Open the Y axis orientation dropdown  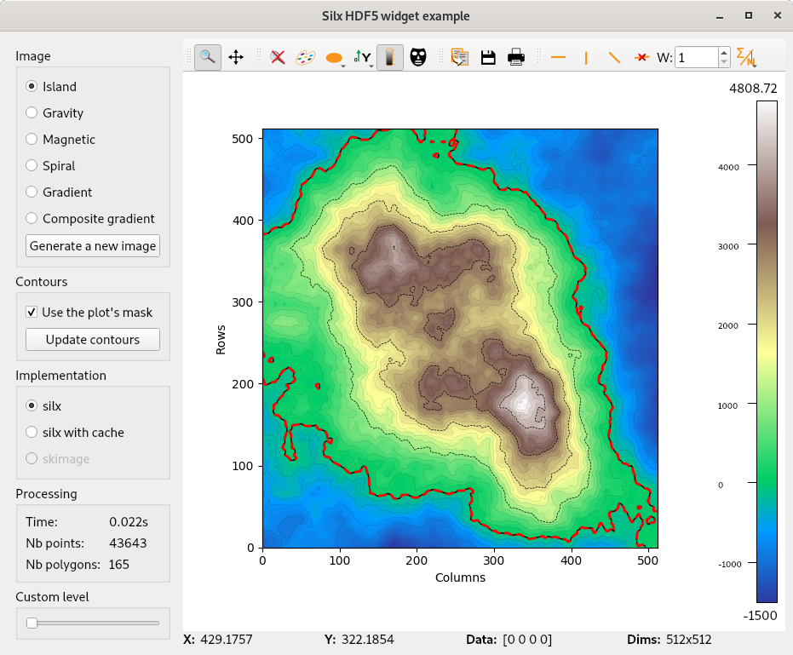pos(364,57)
